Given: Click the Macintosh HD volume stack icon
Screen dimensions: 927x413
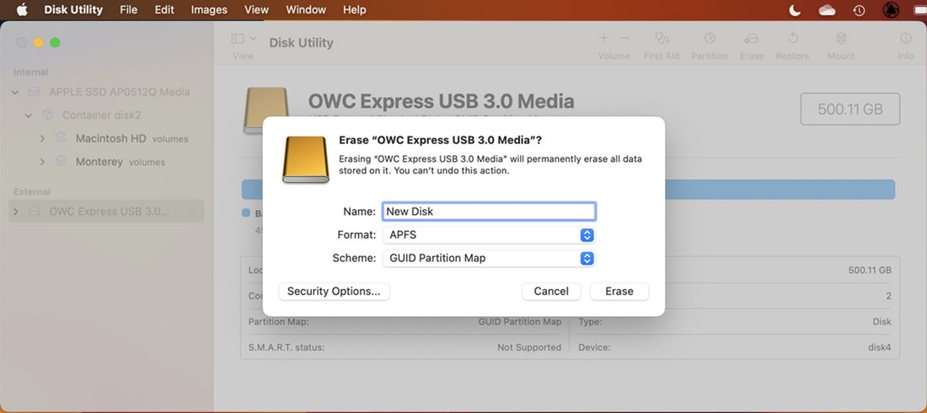Looking at the screenshot, I should pos(61,139).
